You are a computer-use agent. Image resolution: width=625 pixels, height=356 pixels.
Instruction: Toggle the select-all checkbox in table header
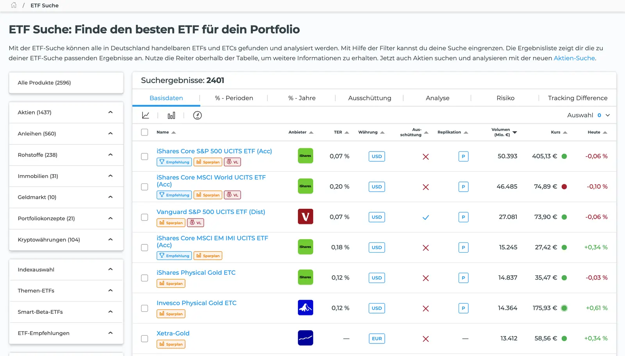(145, 132)
